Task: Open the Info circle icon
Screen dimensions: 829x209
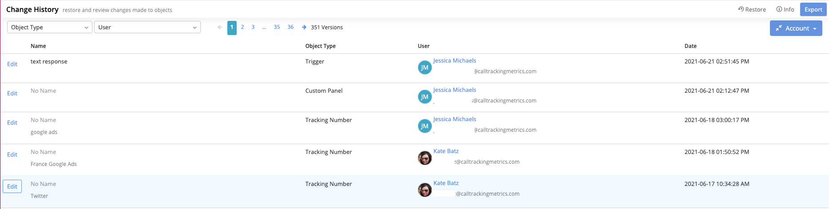Action: click(x=779, y=9)
